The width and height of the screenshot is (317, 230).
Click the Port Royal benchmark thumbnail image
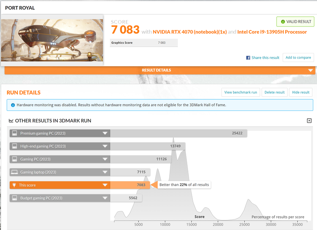click(52, 40)
